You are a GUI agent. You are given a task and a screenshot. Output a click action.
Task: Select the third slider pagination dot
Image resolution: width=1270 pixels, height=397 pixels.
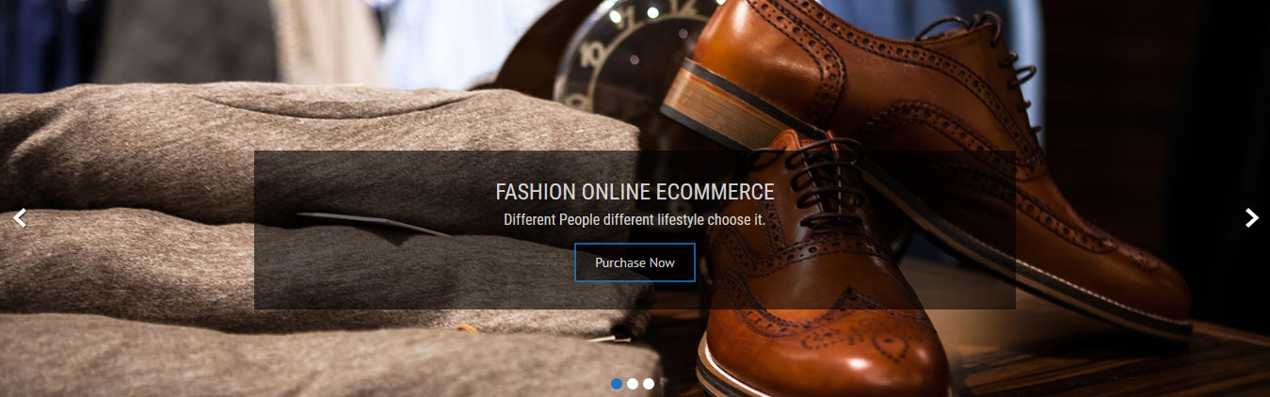coord(649,384)
